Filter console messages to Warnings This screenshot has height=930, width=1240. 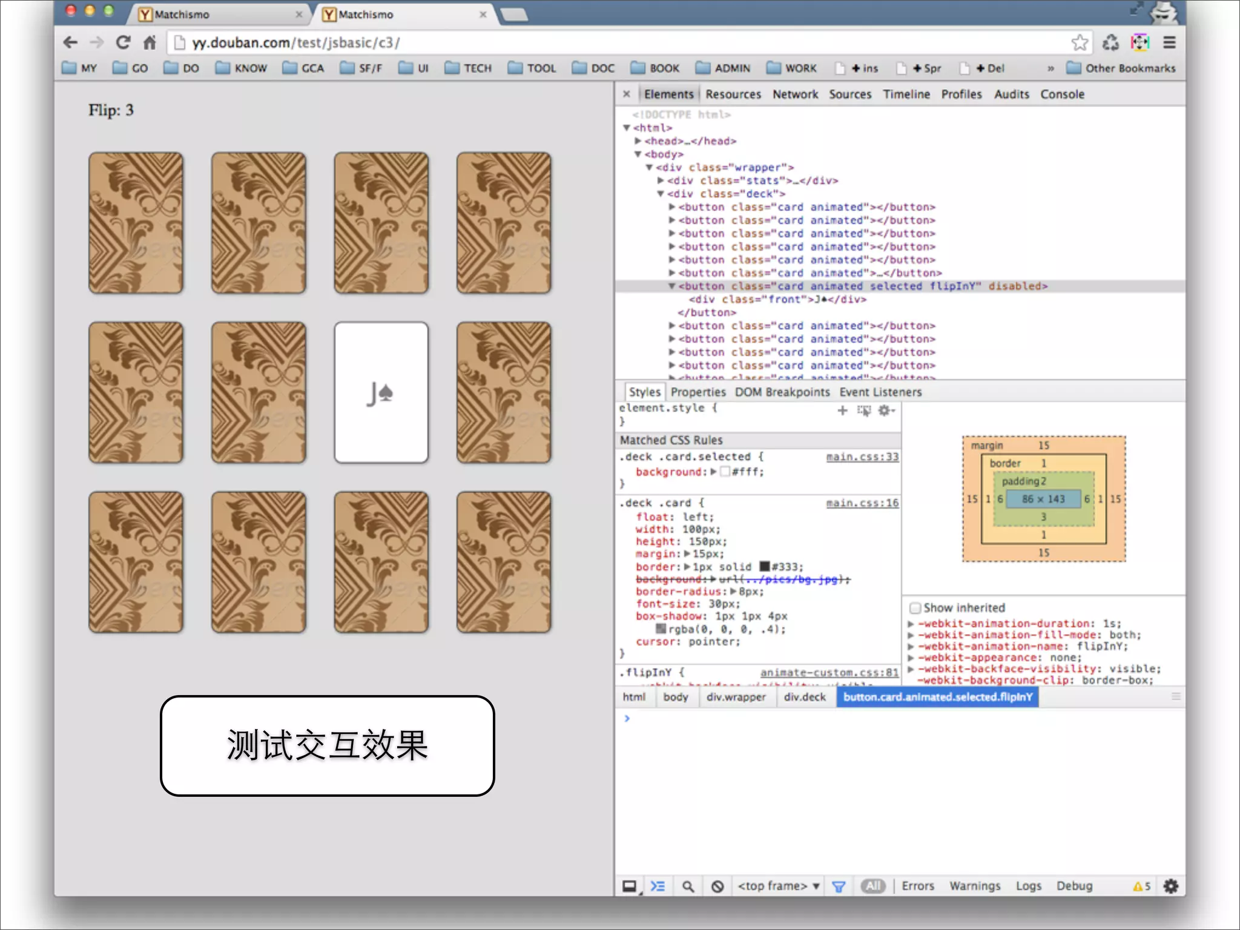tap(975, 886)
